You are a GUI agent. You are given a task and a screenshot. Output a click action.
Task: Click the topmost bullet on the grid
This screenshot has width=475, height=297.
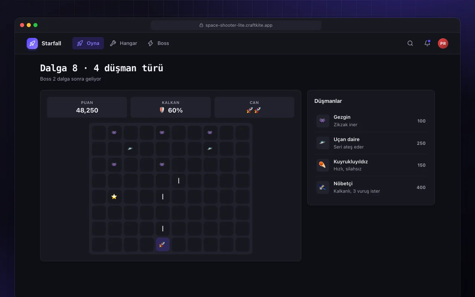point(178,180)
